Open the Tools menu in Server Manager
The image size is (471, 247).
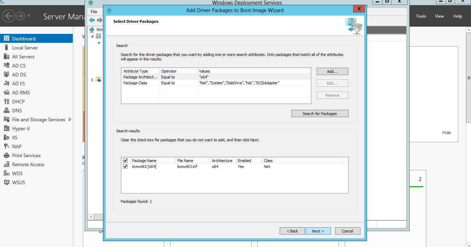(x=421, y=16)
